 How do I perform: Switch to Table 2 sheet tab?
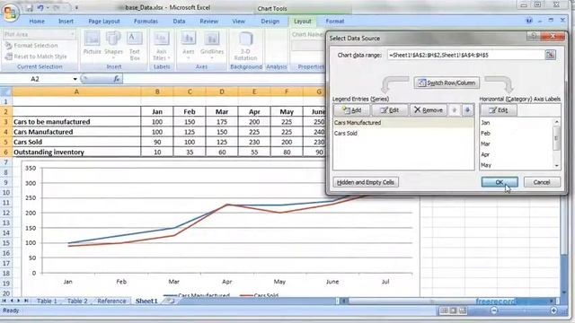(77, 301)
